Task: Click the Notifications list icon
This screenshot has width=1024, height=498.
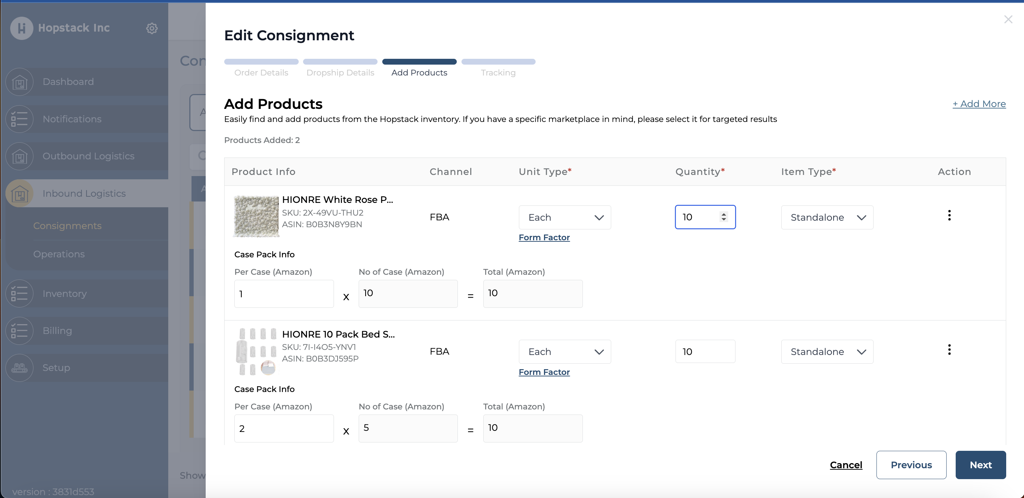Action: tap(20, 119)
